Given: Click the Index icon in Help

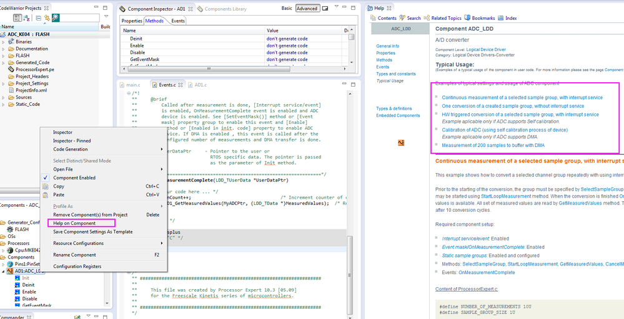Looking at the screenshot, I should click(x=501, y=18).
